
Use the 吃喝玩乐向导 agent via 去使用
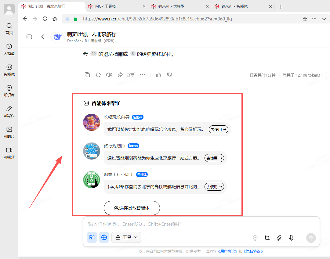(x=219, y=129)
